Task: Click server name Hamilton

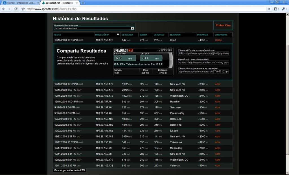Action: [x=175, y=101]
